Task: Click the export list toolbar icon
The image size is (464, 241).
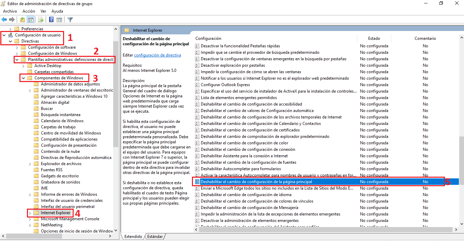Action: 41,19
